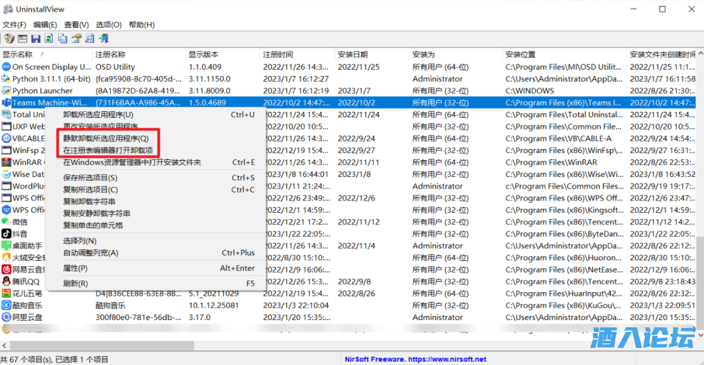Click the Teams Machine-Wide row icon
The width and height of the screenshot is (704, 365).
click(x=7, y=103)
